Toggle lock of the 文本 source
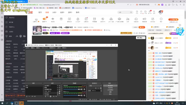 pos(59,91)
